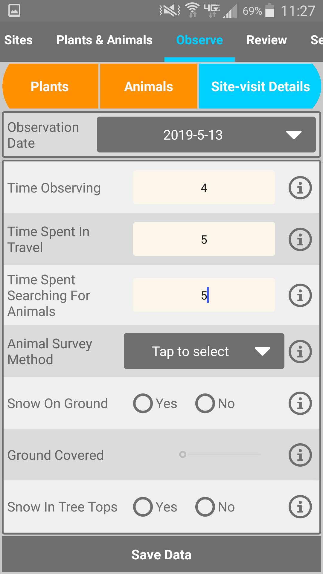The height and width of the screenshot is (574, 323).
Task: View info for Time Spent Searching For Animals
Action: click(x=300, y=295)
